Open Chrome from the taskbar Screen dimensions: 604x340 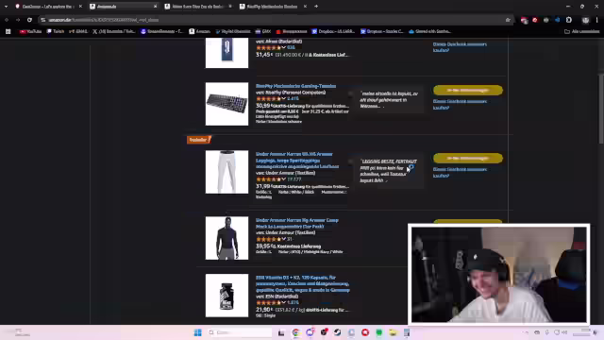tap(295, 332)
